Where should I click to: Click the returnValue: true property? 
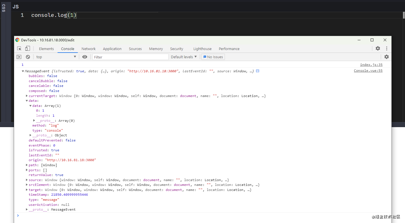tap(46, 175)
